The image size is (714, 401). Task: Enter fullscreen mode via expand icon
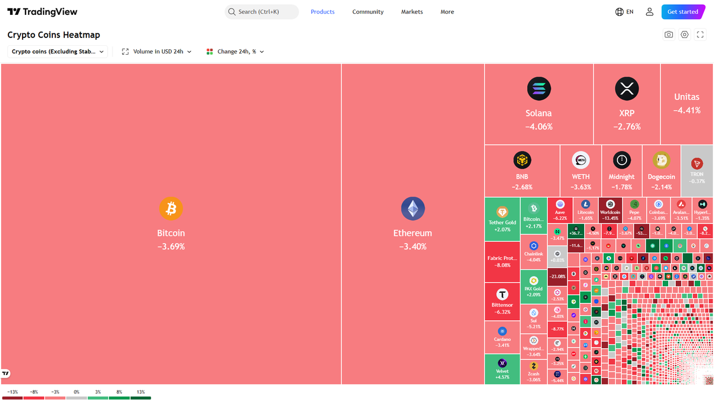[700, 34]
